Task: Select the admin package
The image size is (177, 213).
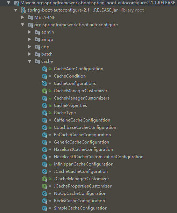Action: pyautogui.click(x=48, y=32)
